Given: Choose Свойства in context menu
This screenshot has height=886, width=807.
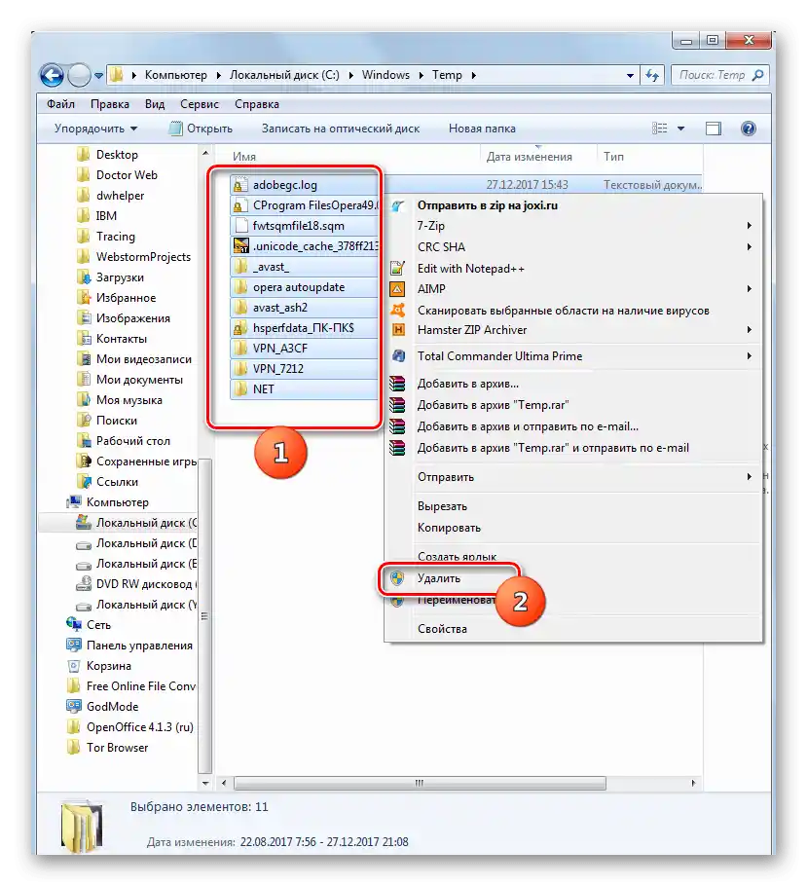Looking at the screenshot, I should tap(573, 629).
